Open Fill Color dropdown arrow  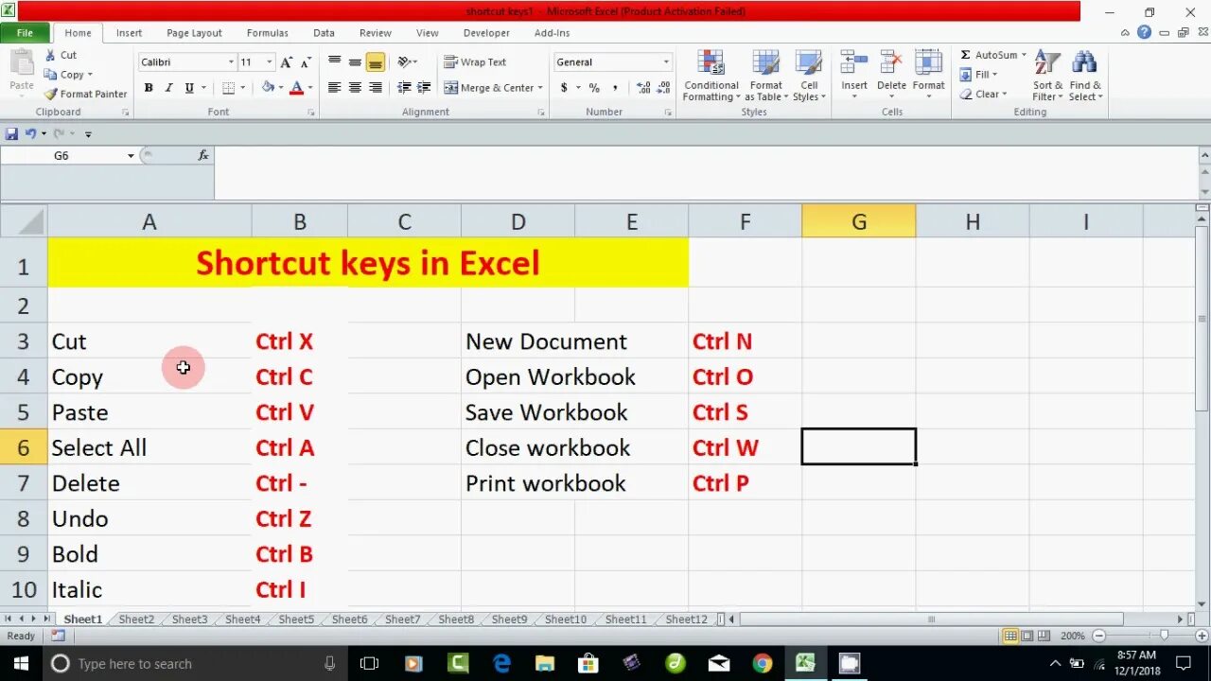[x=281, y=88]
